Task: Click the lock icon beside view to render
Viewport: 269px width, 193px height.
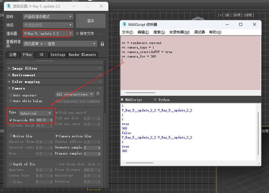Action: [102, 44]
